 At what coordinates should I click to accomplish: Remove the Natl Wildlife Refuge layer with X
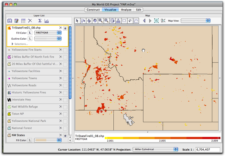[x=61, y=107]
